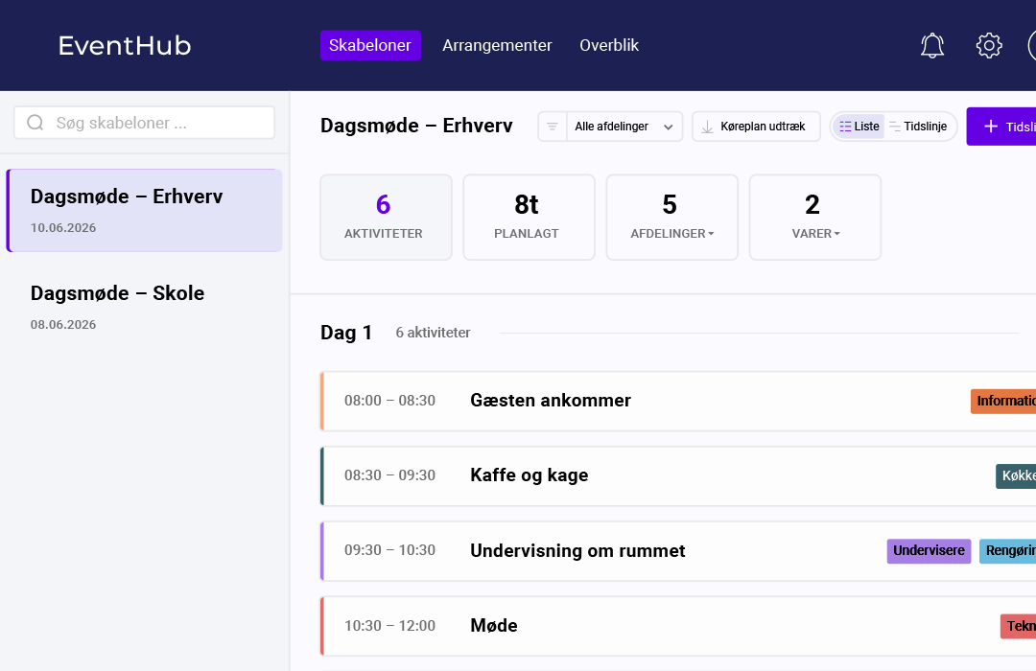This screenshot has width=1036, height=671.
Task: Click the search magnifier icon
Action: point(35,123)
